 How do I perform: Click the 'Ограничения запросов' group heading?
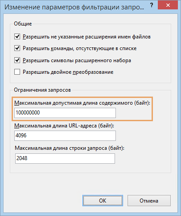pyautogui.click(x=42, y=90)
